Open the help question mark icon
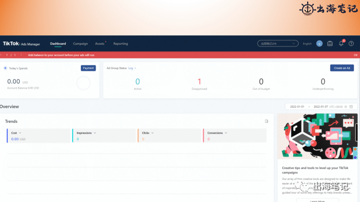Screen dimensions: 360x202 pos(351,44)
